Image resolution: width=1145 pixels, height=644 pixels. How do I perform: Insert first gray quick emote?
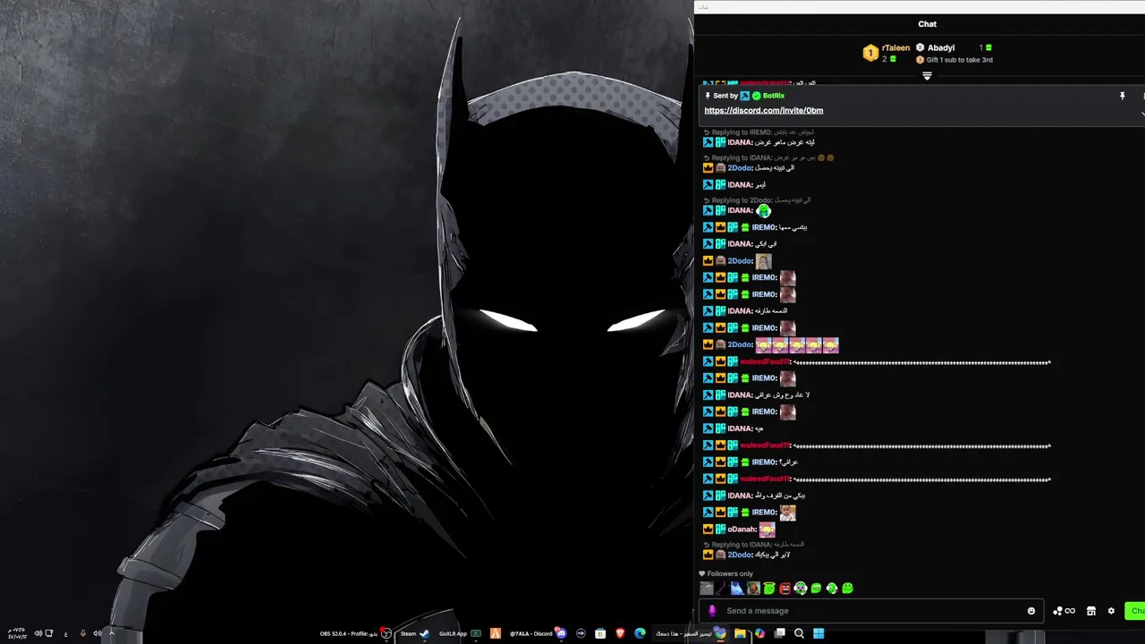707,588
